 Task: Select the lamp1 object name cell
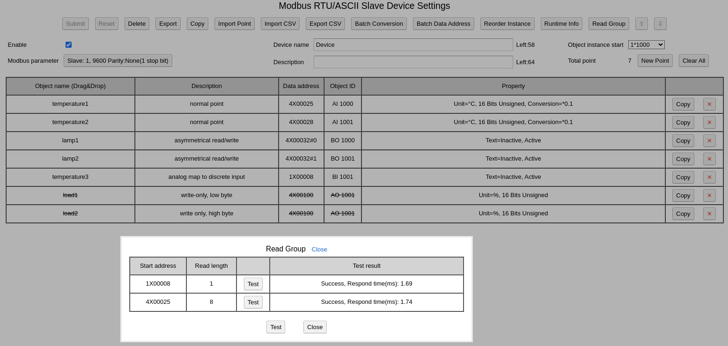click(x=70, y=140)
